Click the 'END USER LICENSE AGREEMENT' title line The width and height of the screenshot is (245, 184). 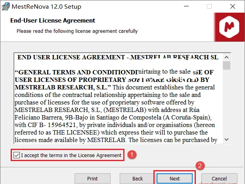coord(118,57)
